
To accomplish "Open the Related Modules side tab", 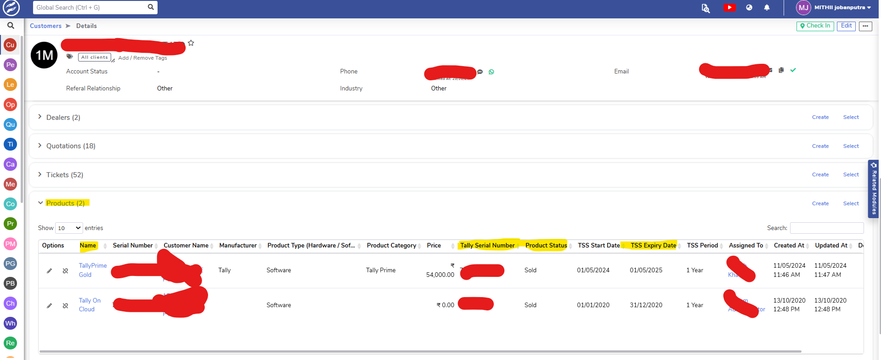I will coord(874,188).
